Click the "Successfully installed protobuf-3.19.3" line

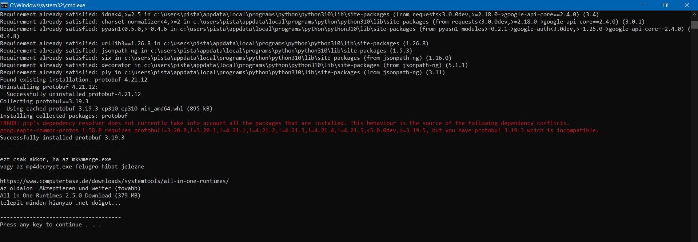(x=62, y=138)
